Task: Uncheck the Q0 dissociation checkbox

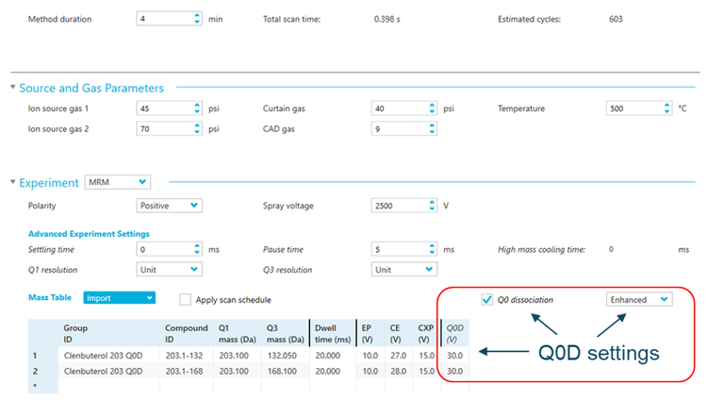Action: [486, 300]
